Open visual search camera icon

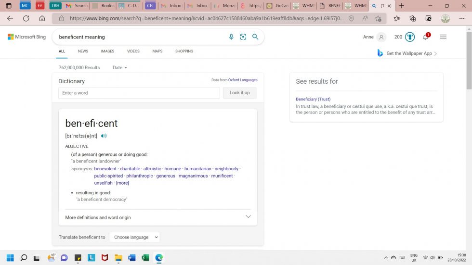pos(243,37)
